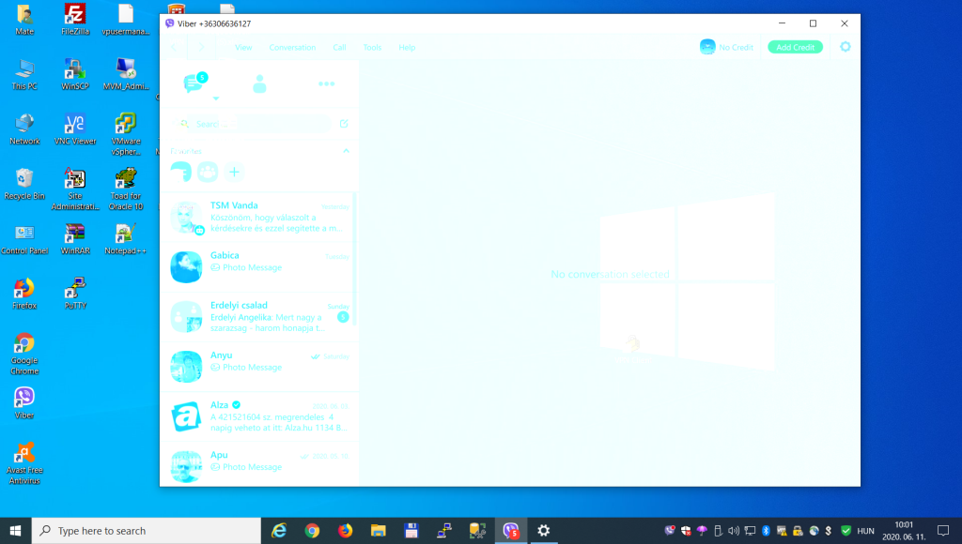Image resolution: width=962 pixels, height=544 pixels.
Task: Open the View menu
Action: (x=243, y=47)
